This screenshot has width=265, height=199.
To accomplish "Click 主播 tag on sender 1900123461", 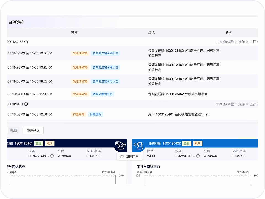I will [39, 143].
